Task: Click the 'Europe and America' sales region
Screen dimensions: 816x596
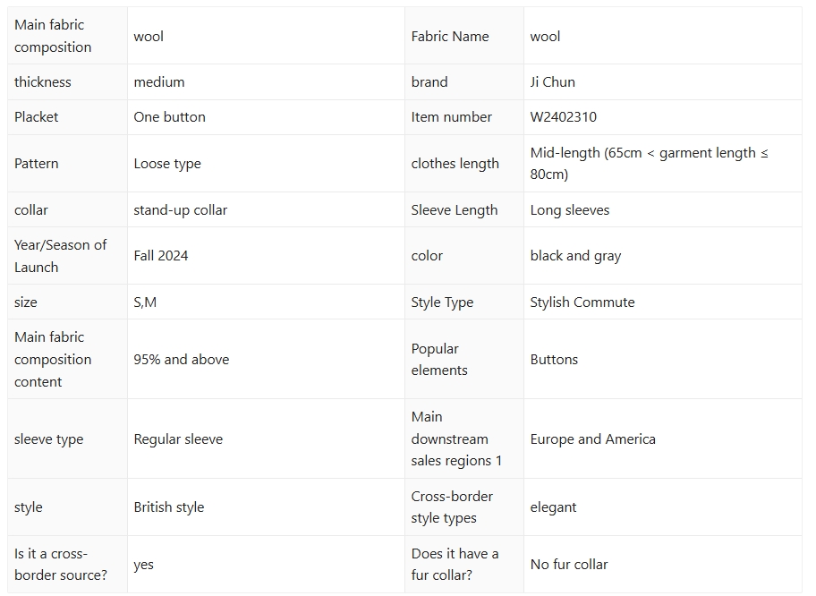Action: click(592, 439)
